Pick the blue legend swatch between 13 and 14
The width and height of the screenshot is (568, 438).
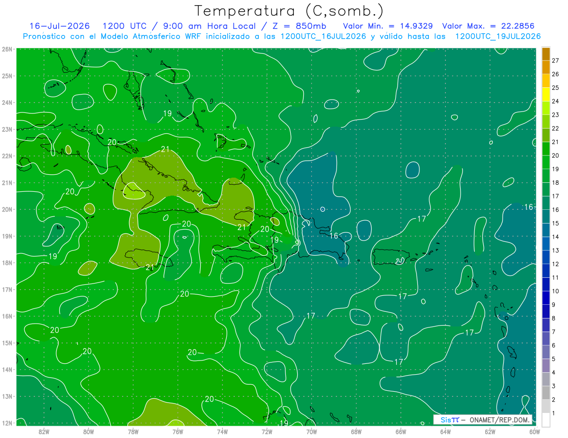[546, 243]
